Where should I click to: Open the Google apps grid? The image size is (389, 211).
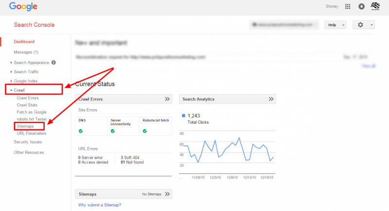(348, 6)
